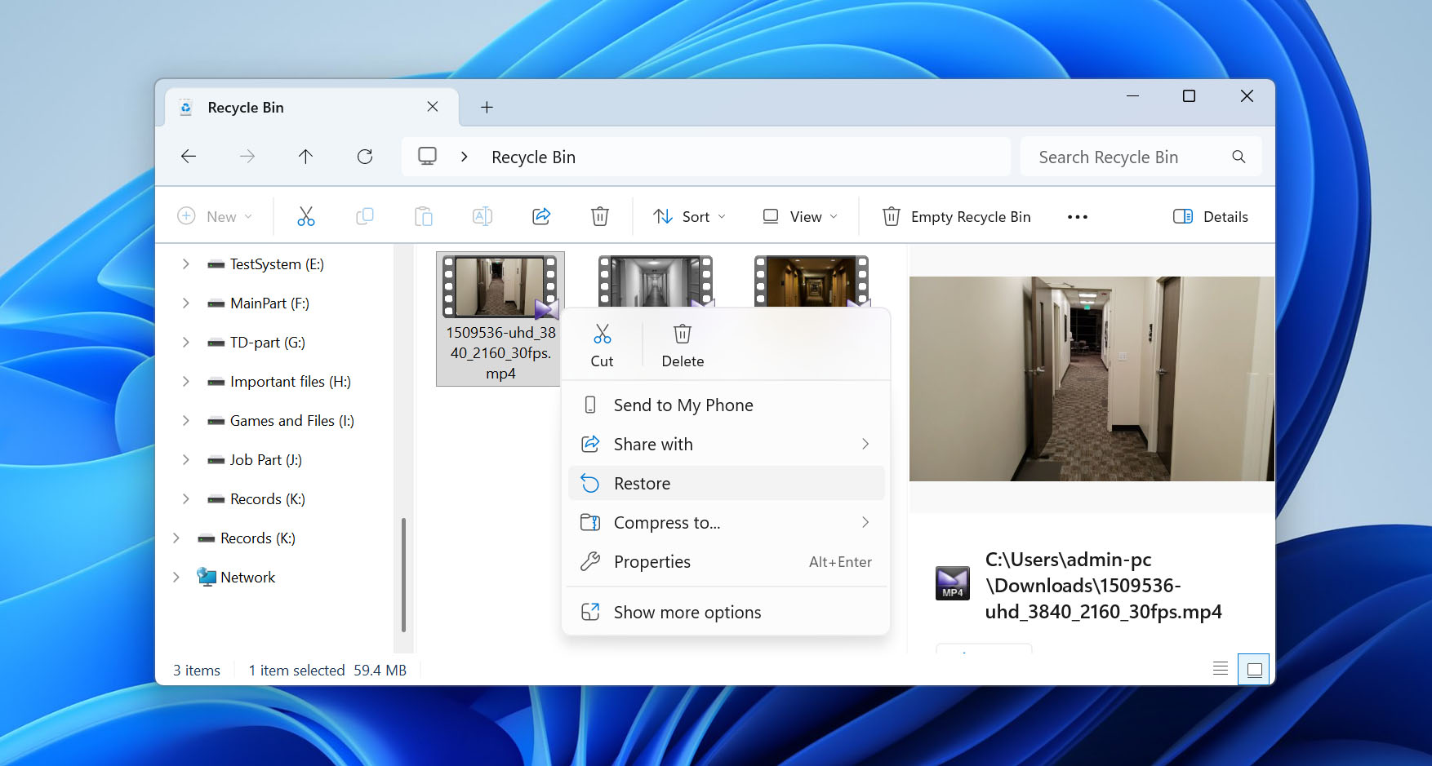Screen dimensions: 1432x766
Task: Select Restore from the context menu
Action: pos(726,484)
